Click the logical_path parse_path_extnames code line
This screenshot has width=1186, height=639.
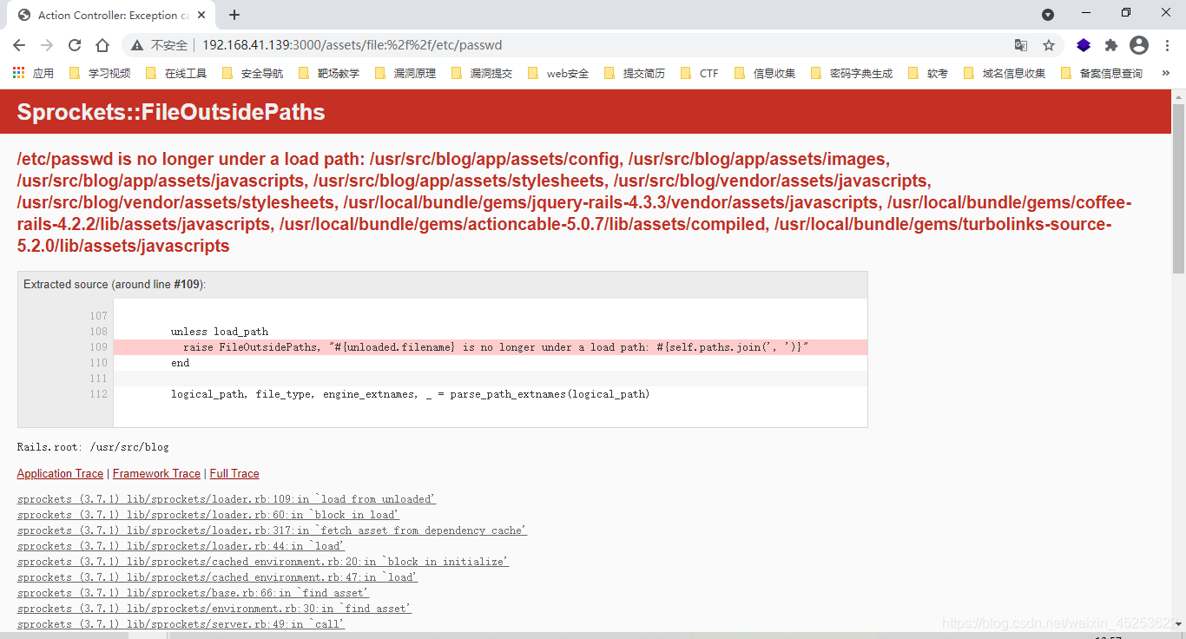pyautogui.click(x=410, y=394)
